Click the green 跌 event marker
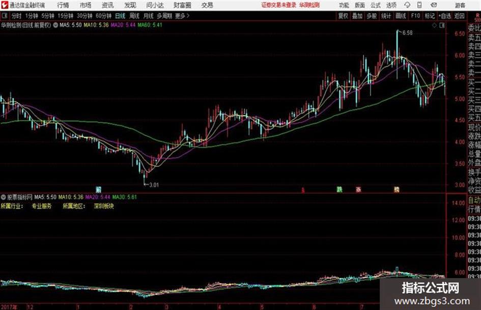Screen dimensions: 481x310 [339, 190]
